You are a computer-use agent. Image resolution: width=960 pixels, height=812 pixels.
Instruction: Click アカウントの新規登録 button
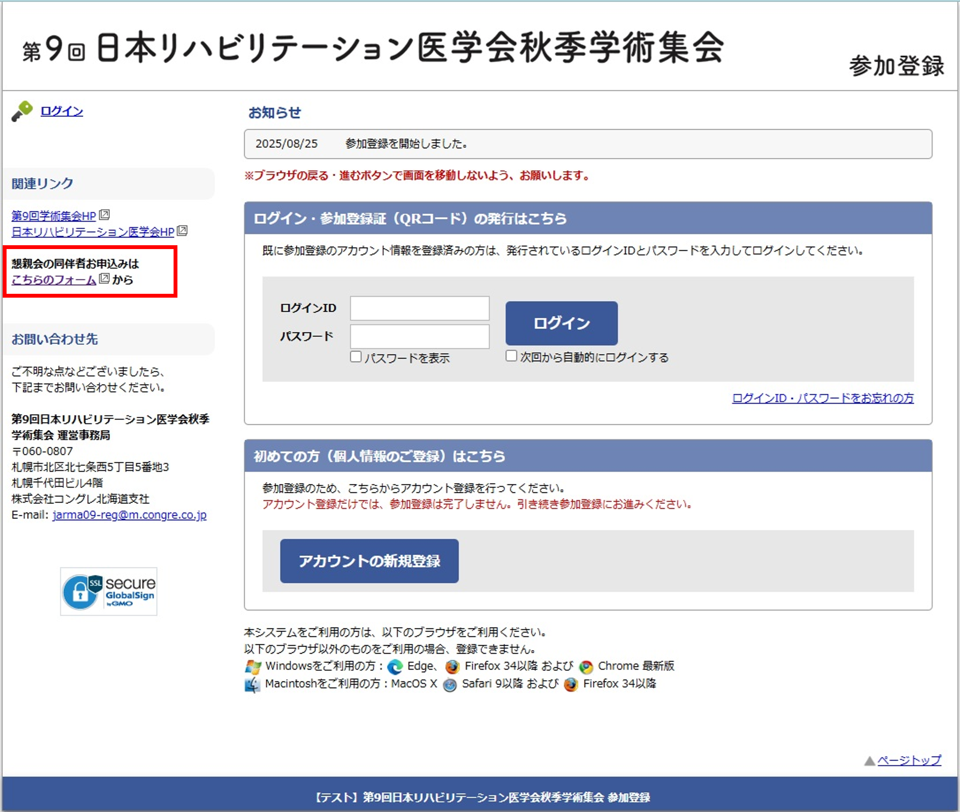[369, 561]
